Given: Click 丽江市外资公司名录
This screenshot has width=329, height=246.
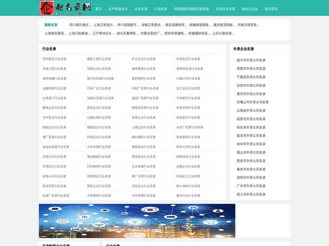Looking at the screenshot, I should tap(251, 195).
